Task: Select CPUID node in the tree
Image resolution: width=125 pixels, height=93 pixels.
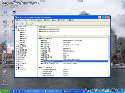Action: click(x=24, y=34)
